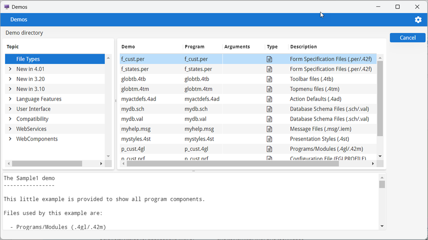Click the document type icon for f_cust.per
The width and height of the screenshot is (428, 240).
270,59
